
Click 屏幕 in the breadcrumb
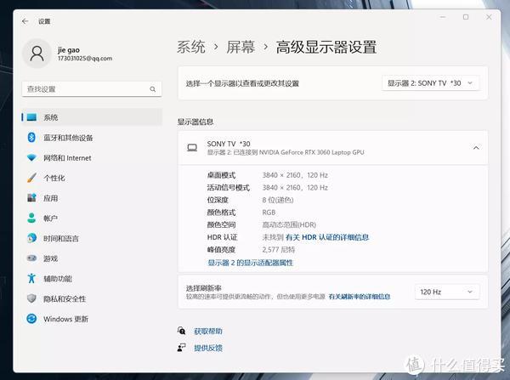click(241, 47)
